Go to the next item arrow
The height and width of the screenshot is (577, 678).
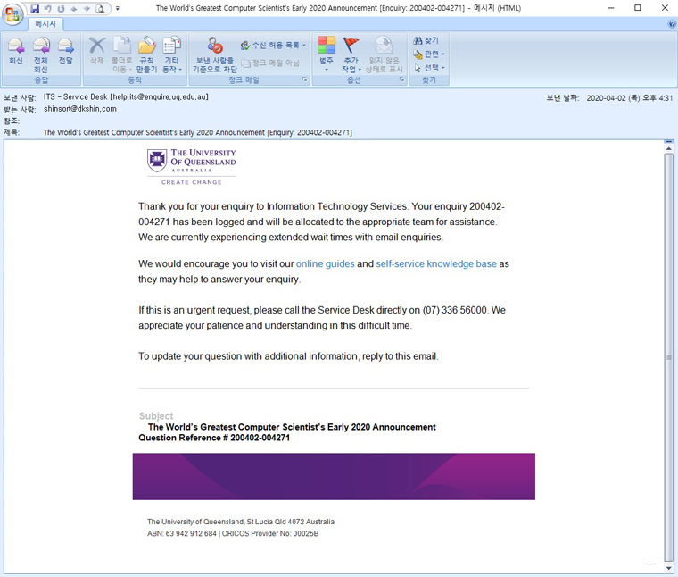(87, 8)
